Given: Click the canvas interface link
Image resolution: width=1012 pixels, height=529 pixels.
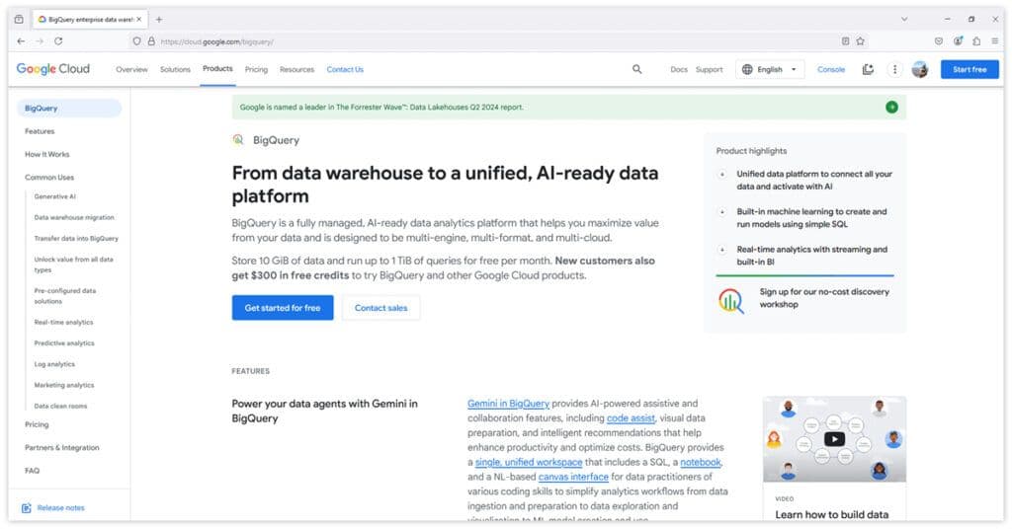Looking at the screenshot, I should pyautogui.click(x=573, y=477).
